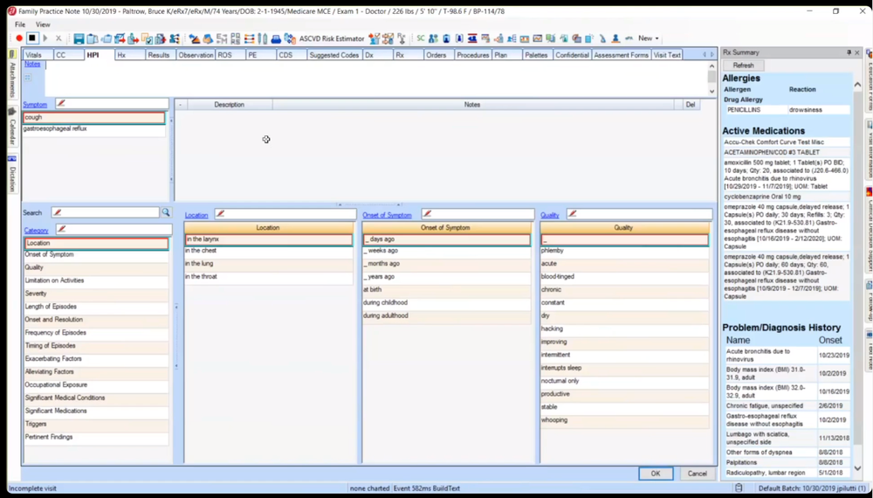Click the blue printer icon in toolbar
Image resolution: width=873 pixels, height=498 pixels.
tap(276, 38)
